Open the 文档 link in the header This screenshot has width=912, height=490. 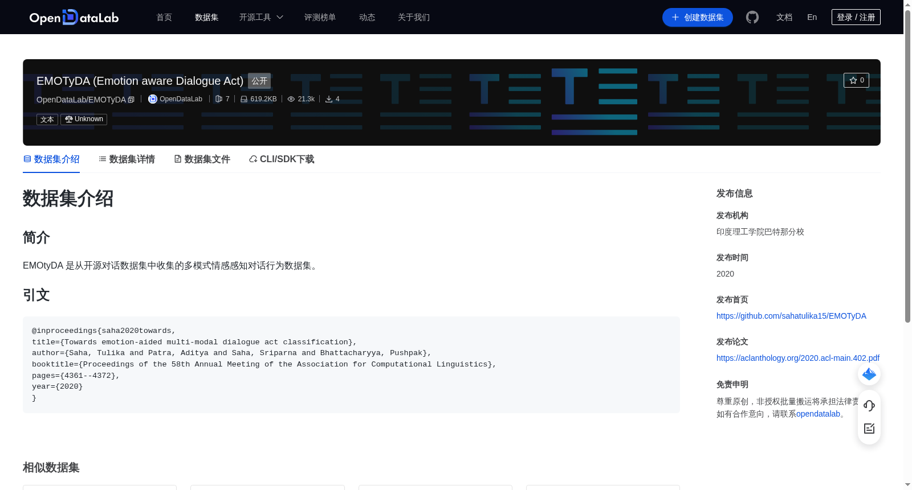(x=784, y=17)
